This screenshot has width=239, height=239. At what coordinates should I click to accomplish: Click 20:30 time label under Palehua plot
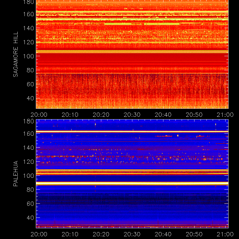(x=132, y=234)
